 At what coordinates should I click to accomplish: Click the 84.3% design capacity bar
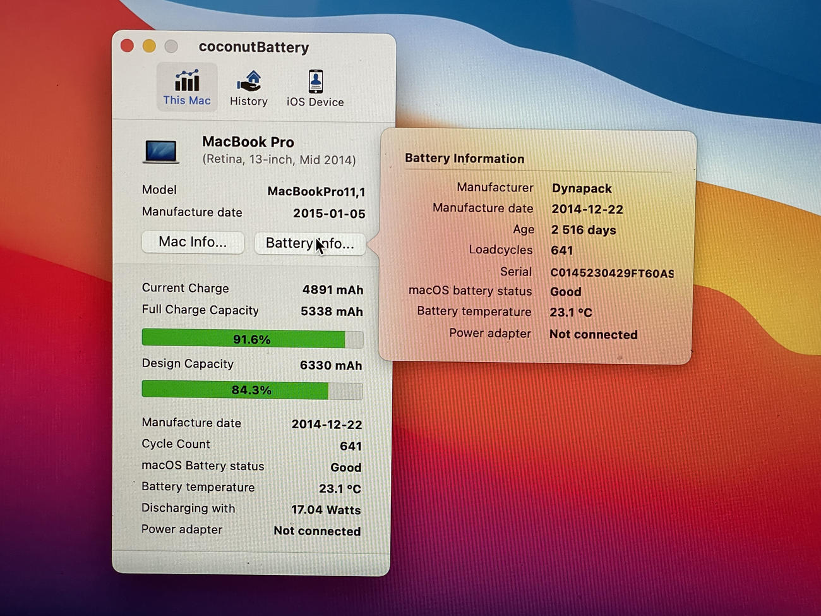coord(252,390)
